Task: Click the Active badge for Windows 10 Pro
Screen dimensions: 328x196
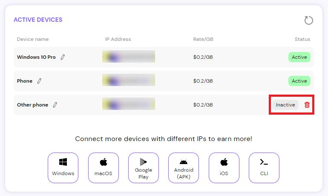Action: (x=299, y=57)
